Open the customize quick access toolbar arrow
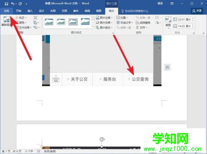The height and width of the screenshot is (154, 207). 26,4
